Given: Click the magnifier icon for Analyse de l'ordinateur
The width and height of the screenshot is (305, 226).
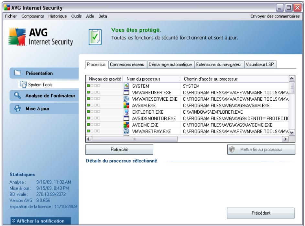Looking at the screenshot, I should coord(17,96).
